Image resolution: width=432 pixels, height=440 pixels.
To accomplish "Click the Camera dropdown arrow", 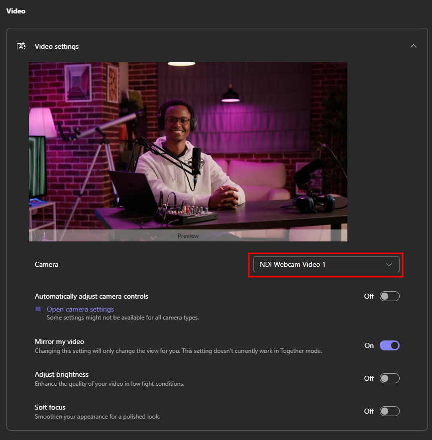I will (x=390, y=264).
